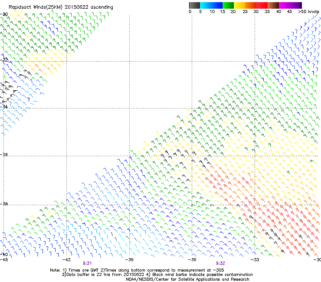Click the '25' color bar tick label
This screenshot has width=321, height=282.
tap(245, 12)
